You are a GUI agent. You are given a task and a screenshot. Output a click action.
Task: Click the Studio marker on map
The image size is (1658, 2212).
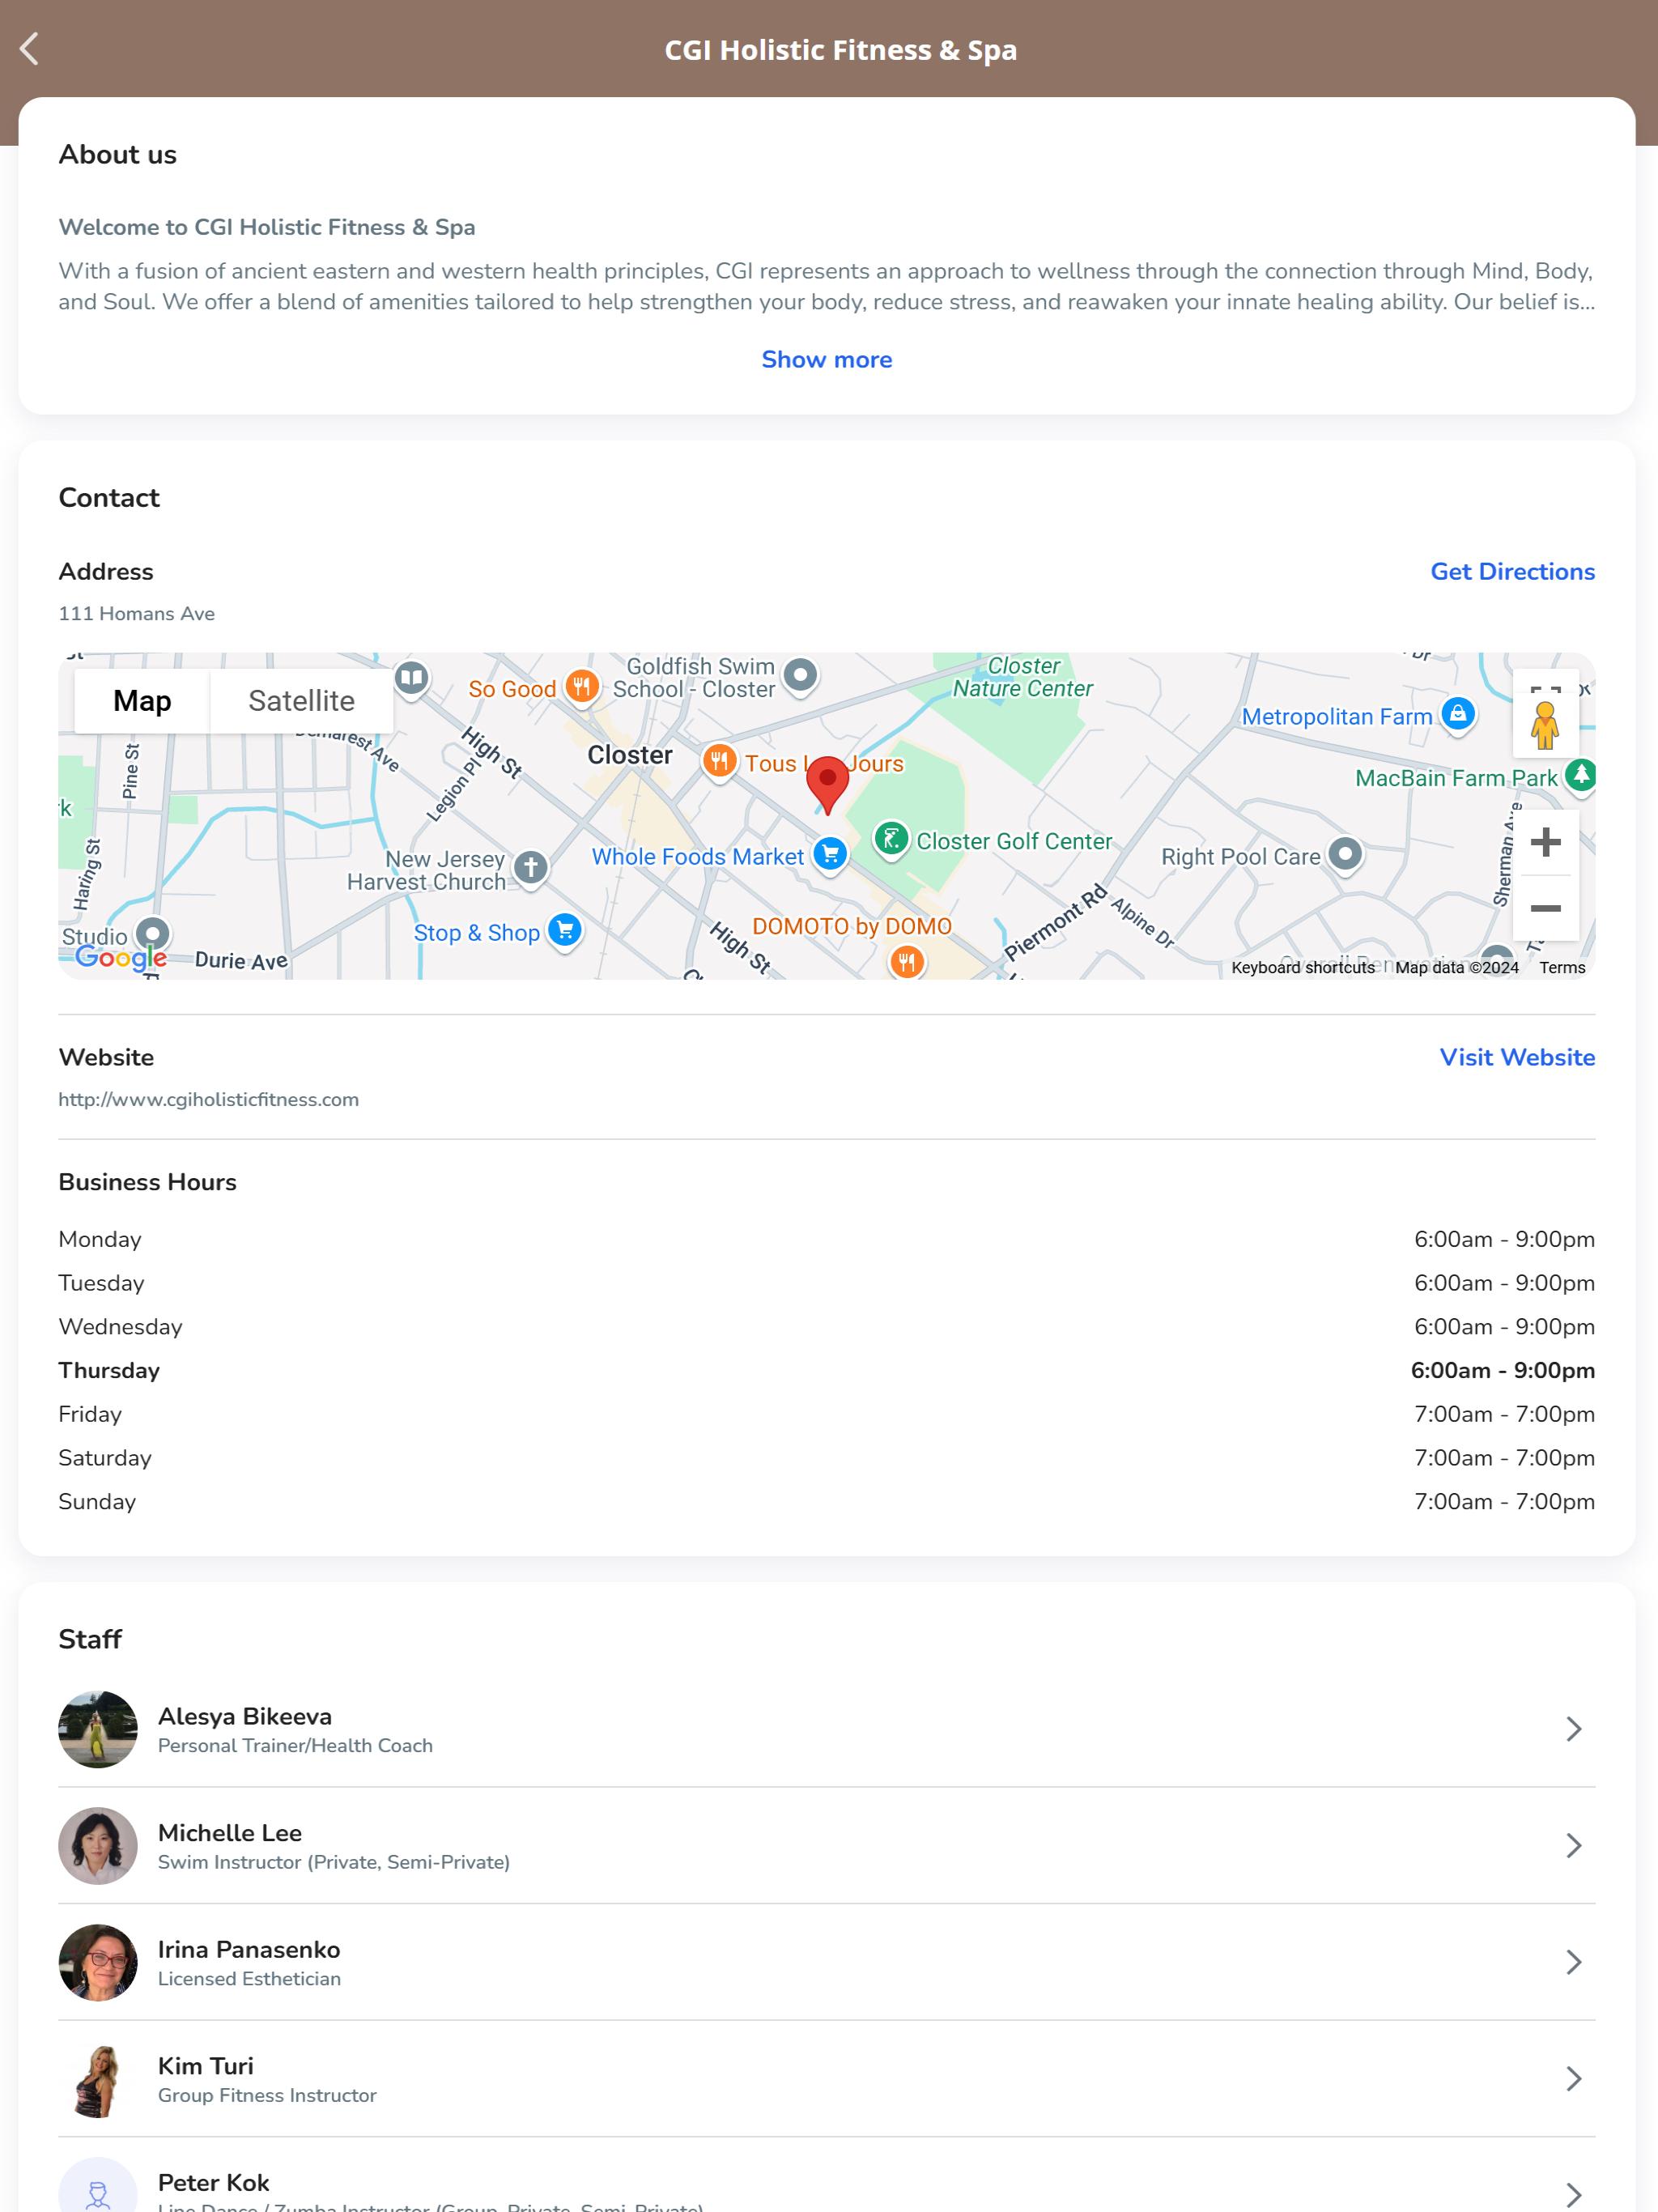[x=152, y=935]
